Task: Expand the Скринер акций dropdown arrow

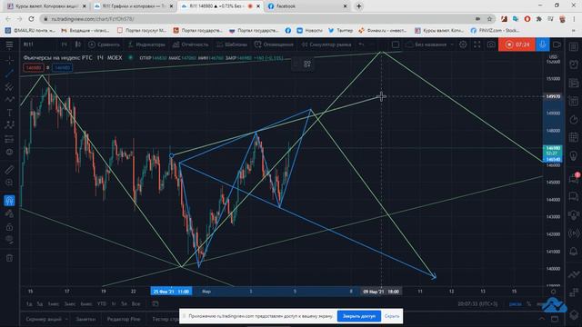Action: click(66, 319)
